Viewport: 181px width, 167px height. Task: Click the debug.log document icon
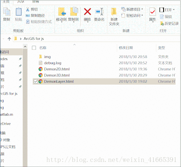41,63
